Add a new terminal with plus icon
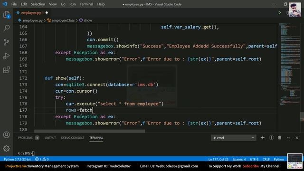This screenshot has width=304, height=171. (263, 138)
